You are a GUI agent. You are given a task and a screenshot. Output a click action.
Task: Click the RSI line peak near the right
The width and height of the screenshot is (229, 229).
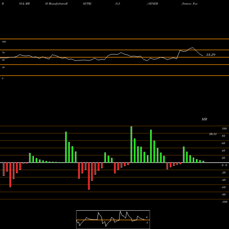click(193, 48)
